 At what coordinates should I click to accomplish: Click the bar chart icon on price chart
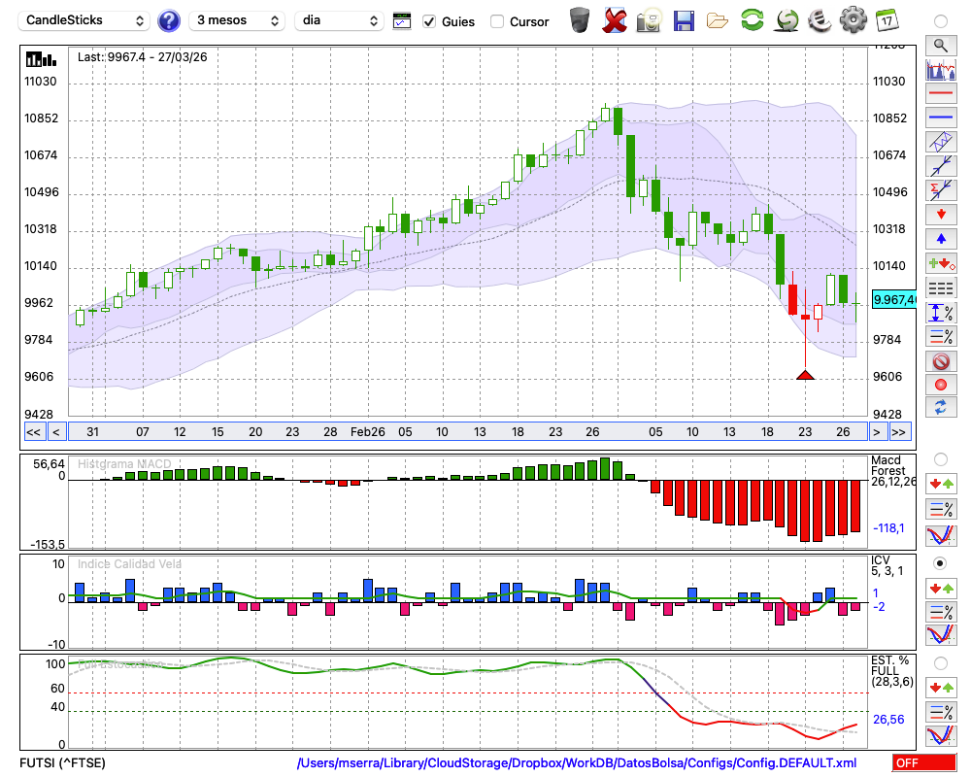click(41, 59)
